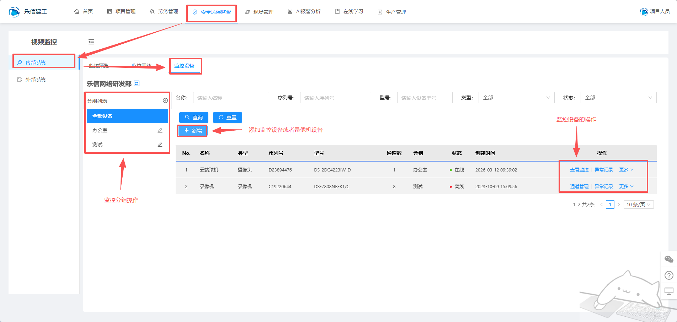The height and width of the screenshot is (322, 677).
Task: Edit the 办公室 group with pencil icon
Action: point(160,130)
